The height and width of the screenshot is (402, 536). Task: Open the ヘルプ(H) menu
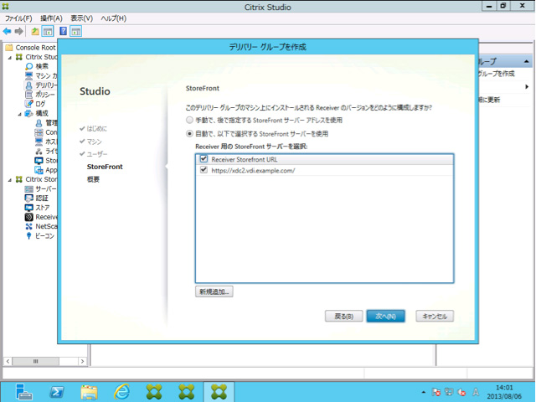[x=114, y=18]
